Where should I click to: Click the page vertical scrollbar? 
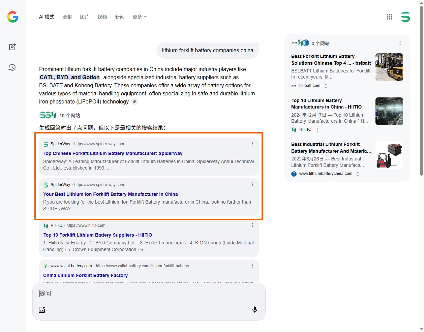point(421,91)
